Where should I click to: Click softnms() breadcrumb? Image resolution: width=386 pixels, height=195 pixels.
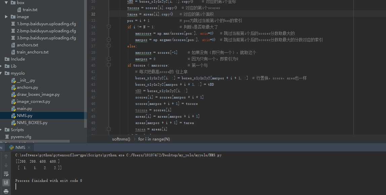[121, 139]
